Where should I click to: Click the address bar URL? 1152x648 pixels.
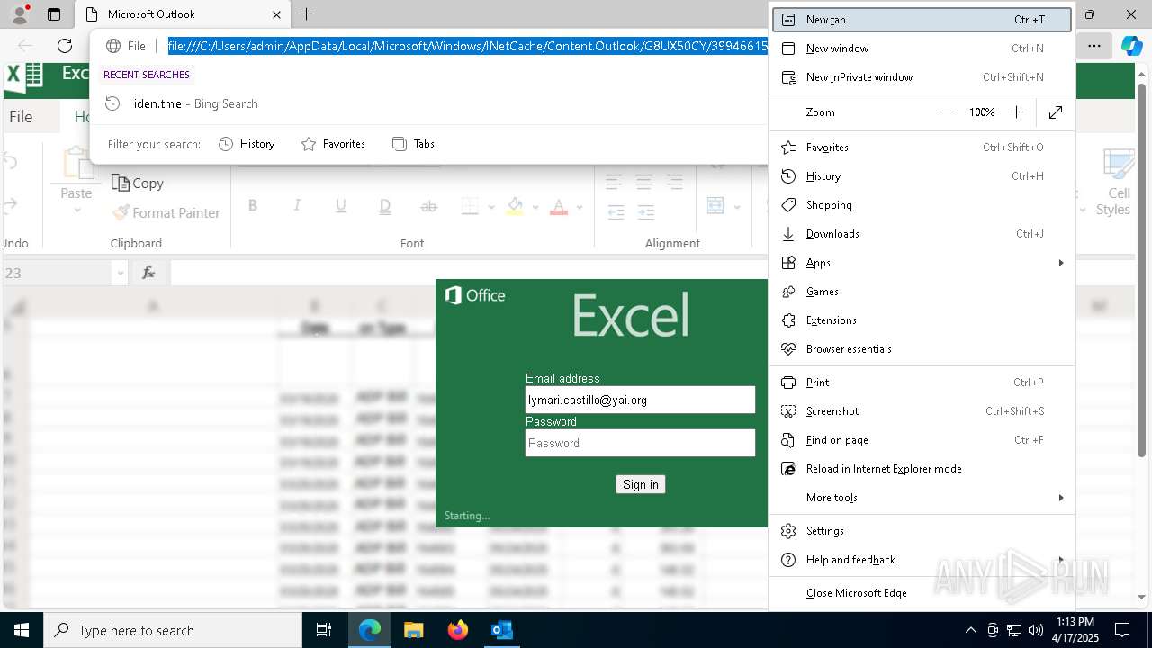pos(467,46)
